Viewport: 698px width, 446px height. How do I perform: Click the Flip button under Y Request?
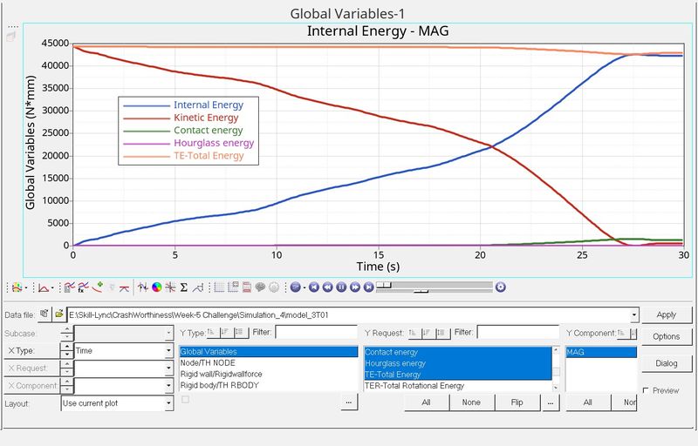coord(517,402)
